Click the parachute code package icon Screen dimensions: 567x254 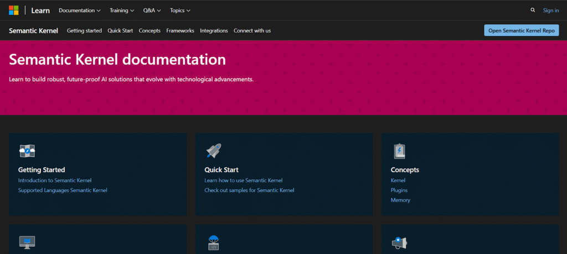(214, 242)
